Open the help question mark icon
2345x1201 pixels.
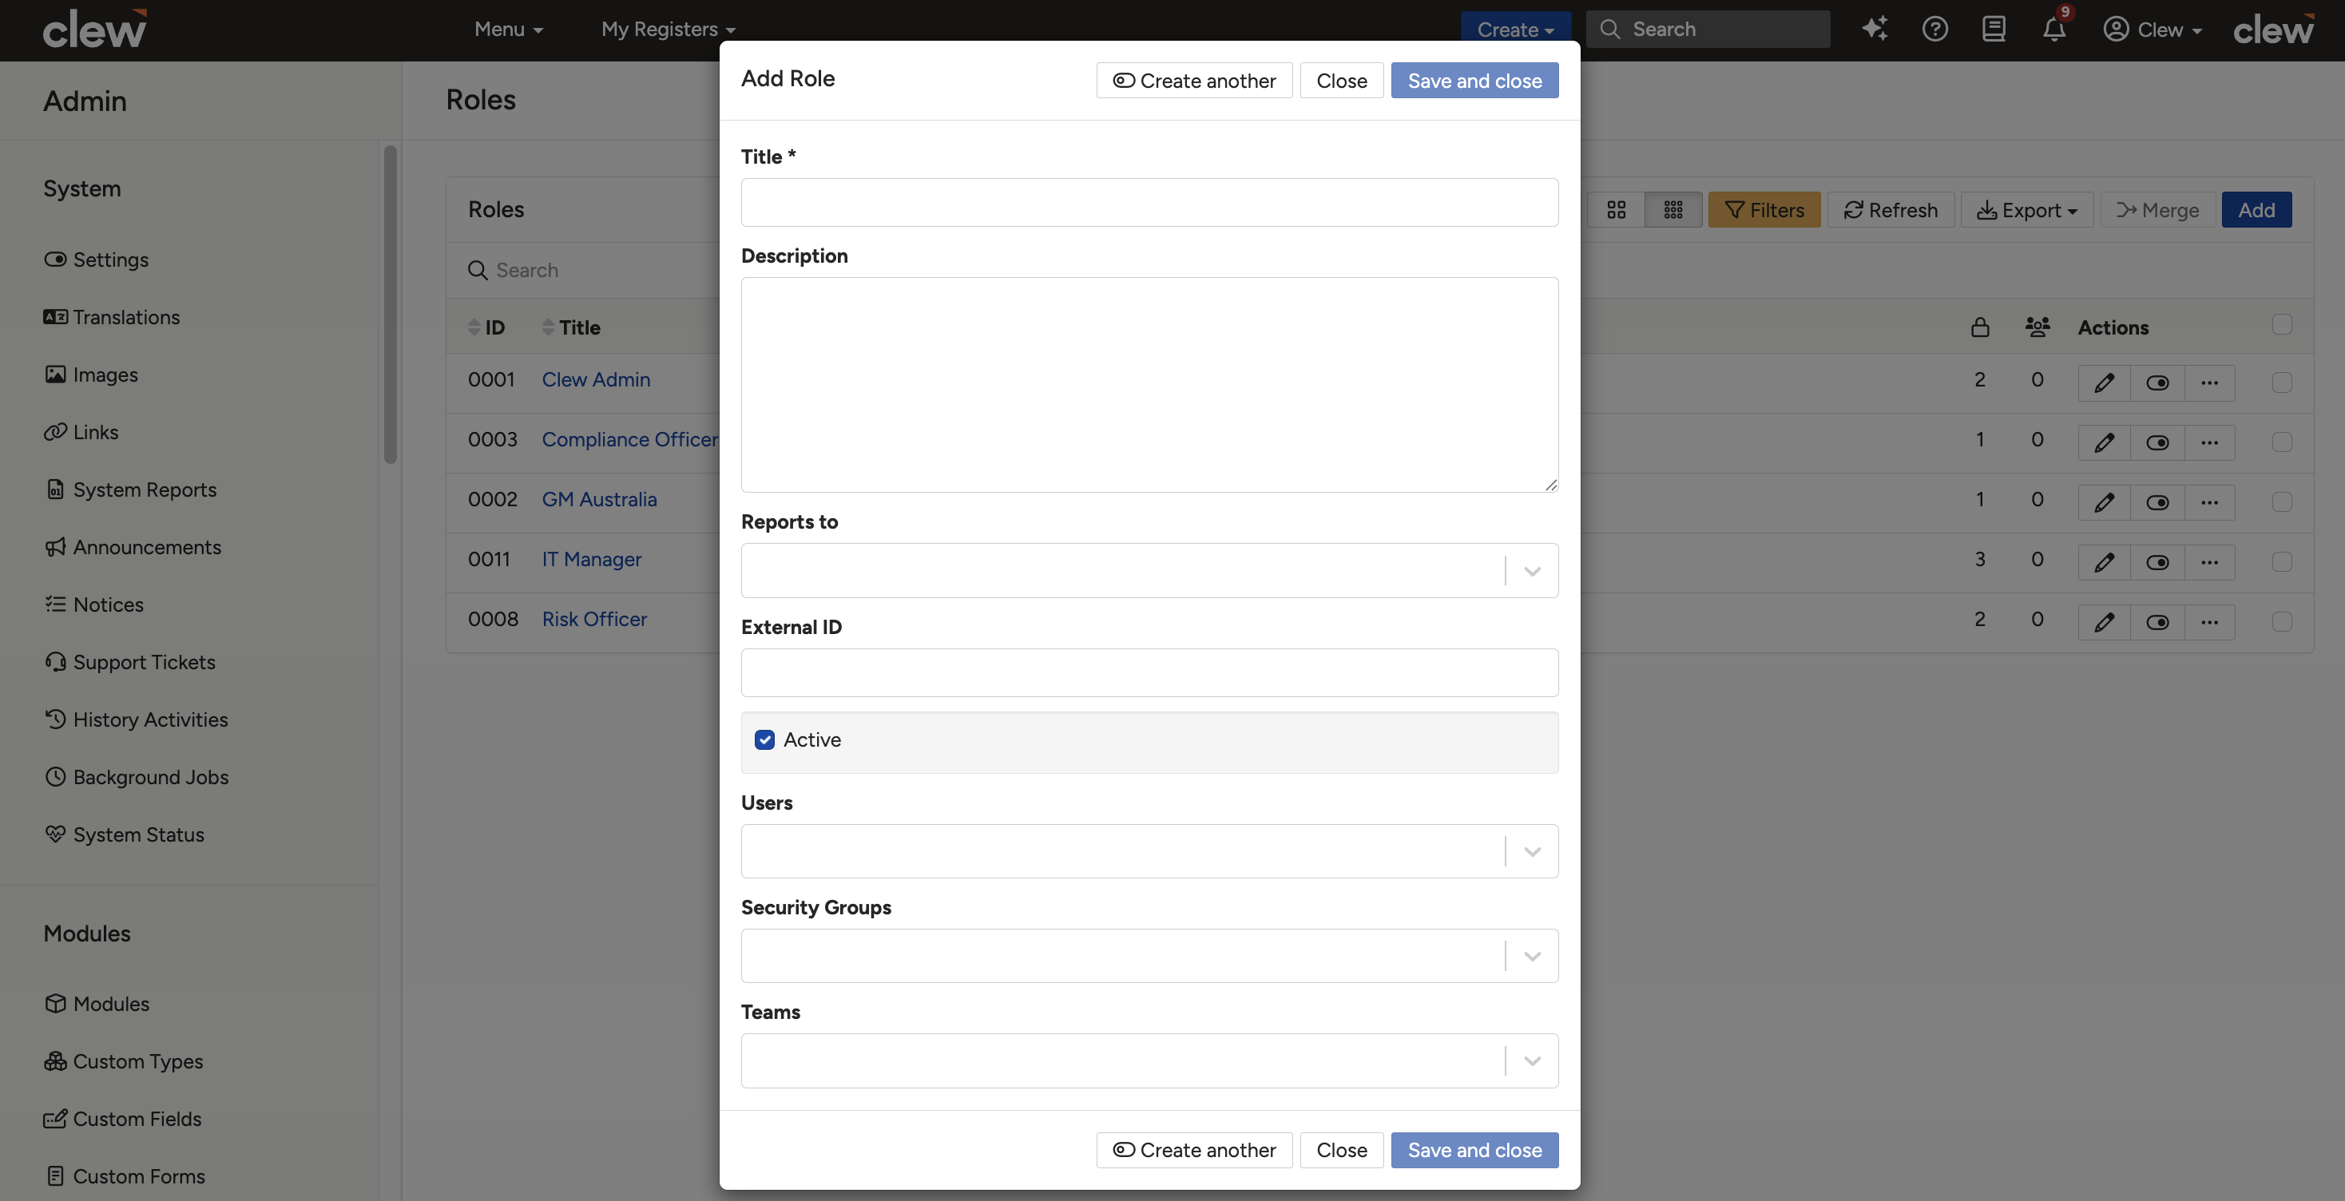point(1934,29)
